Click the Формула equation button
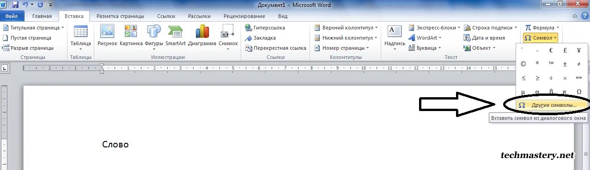Screen dimensions: 590x170 [542, 28]
